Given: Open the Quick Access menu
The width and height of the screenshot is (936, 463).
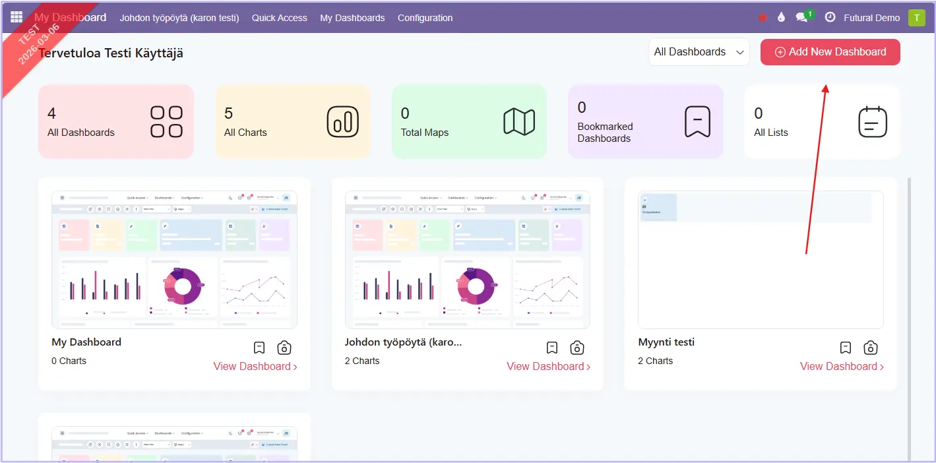Looking at the screenshot, I should pos(279,18).
